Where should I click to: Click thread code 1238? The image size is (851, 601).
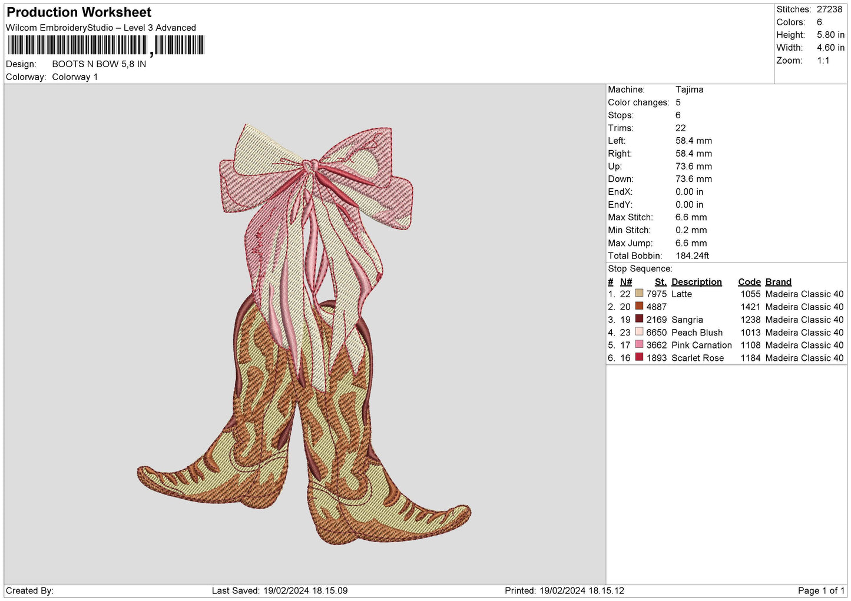750,320
